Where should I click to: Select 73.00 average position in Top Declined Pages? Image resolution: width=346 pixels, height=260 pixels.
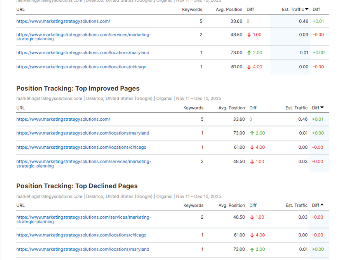tap(239, 249)
